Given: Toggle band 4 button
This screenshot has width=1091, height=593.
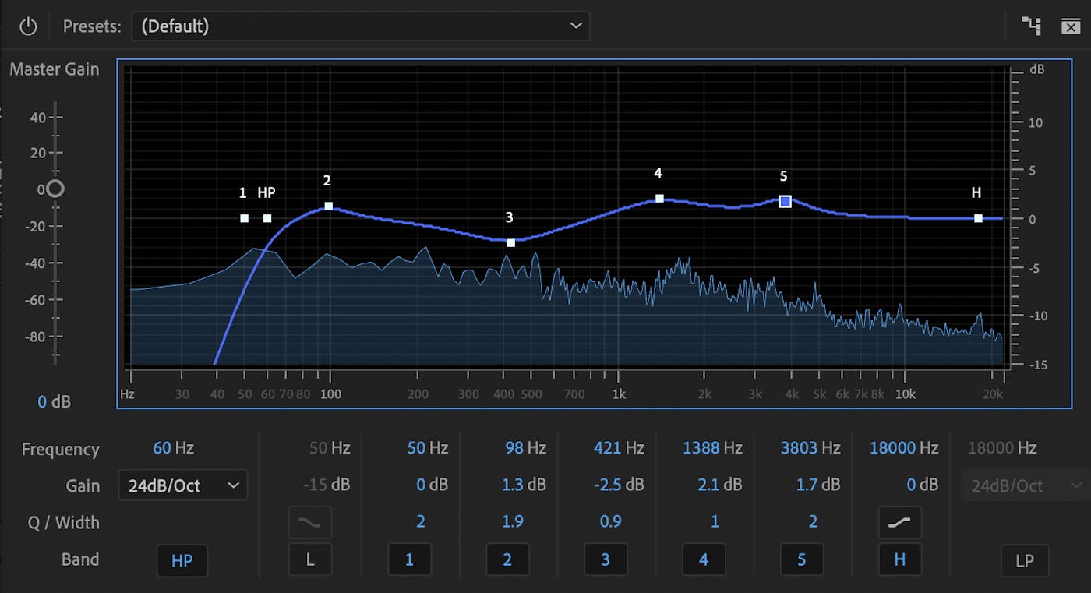Looking at the screenshot, I should [704, 559].
